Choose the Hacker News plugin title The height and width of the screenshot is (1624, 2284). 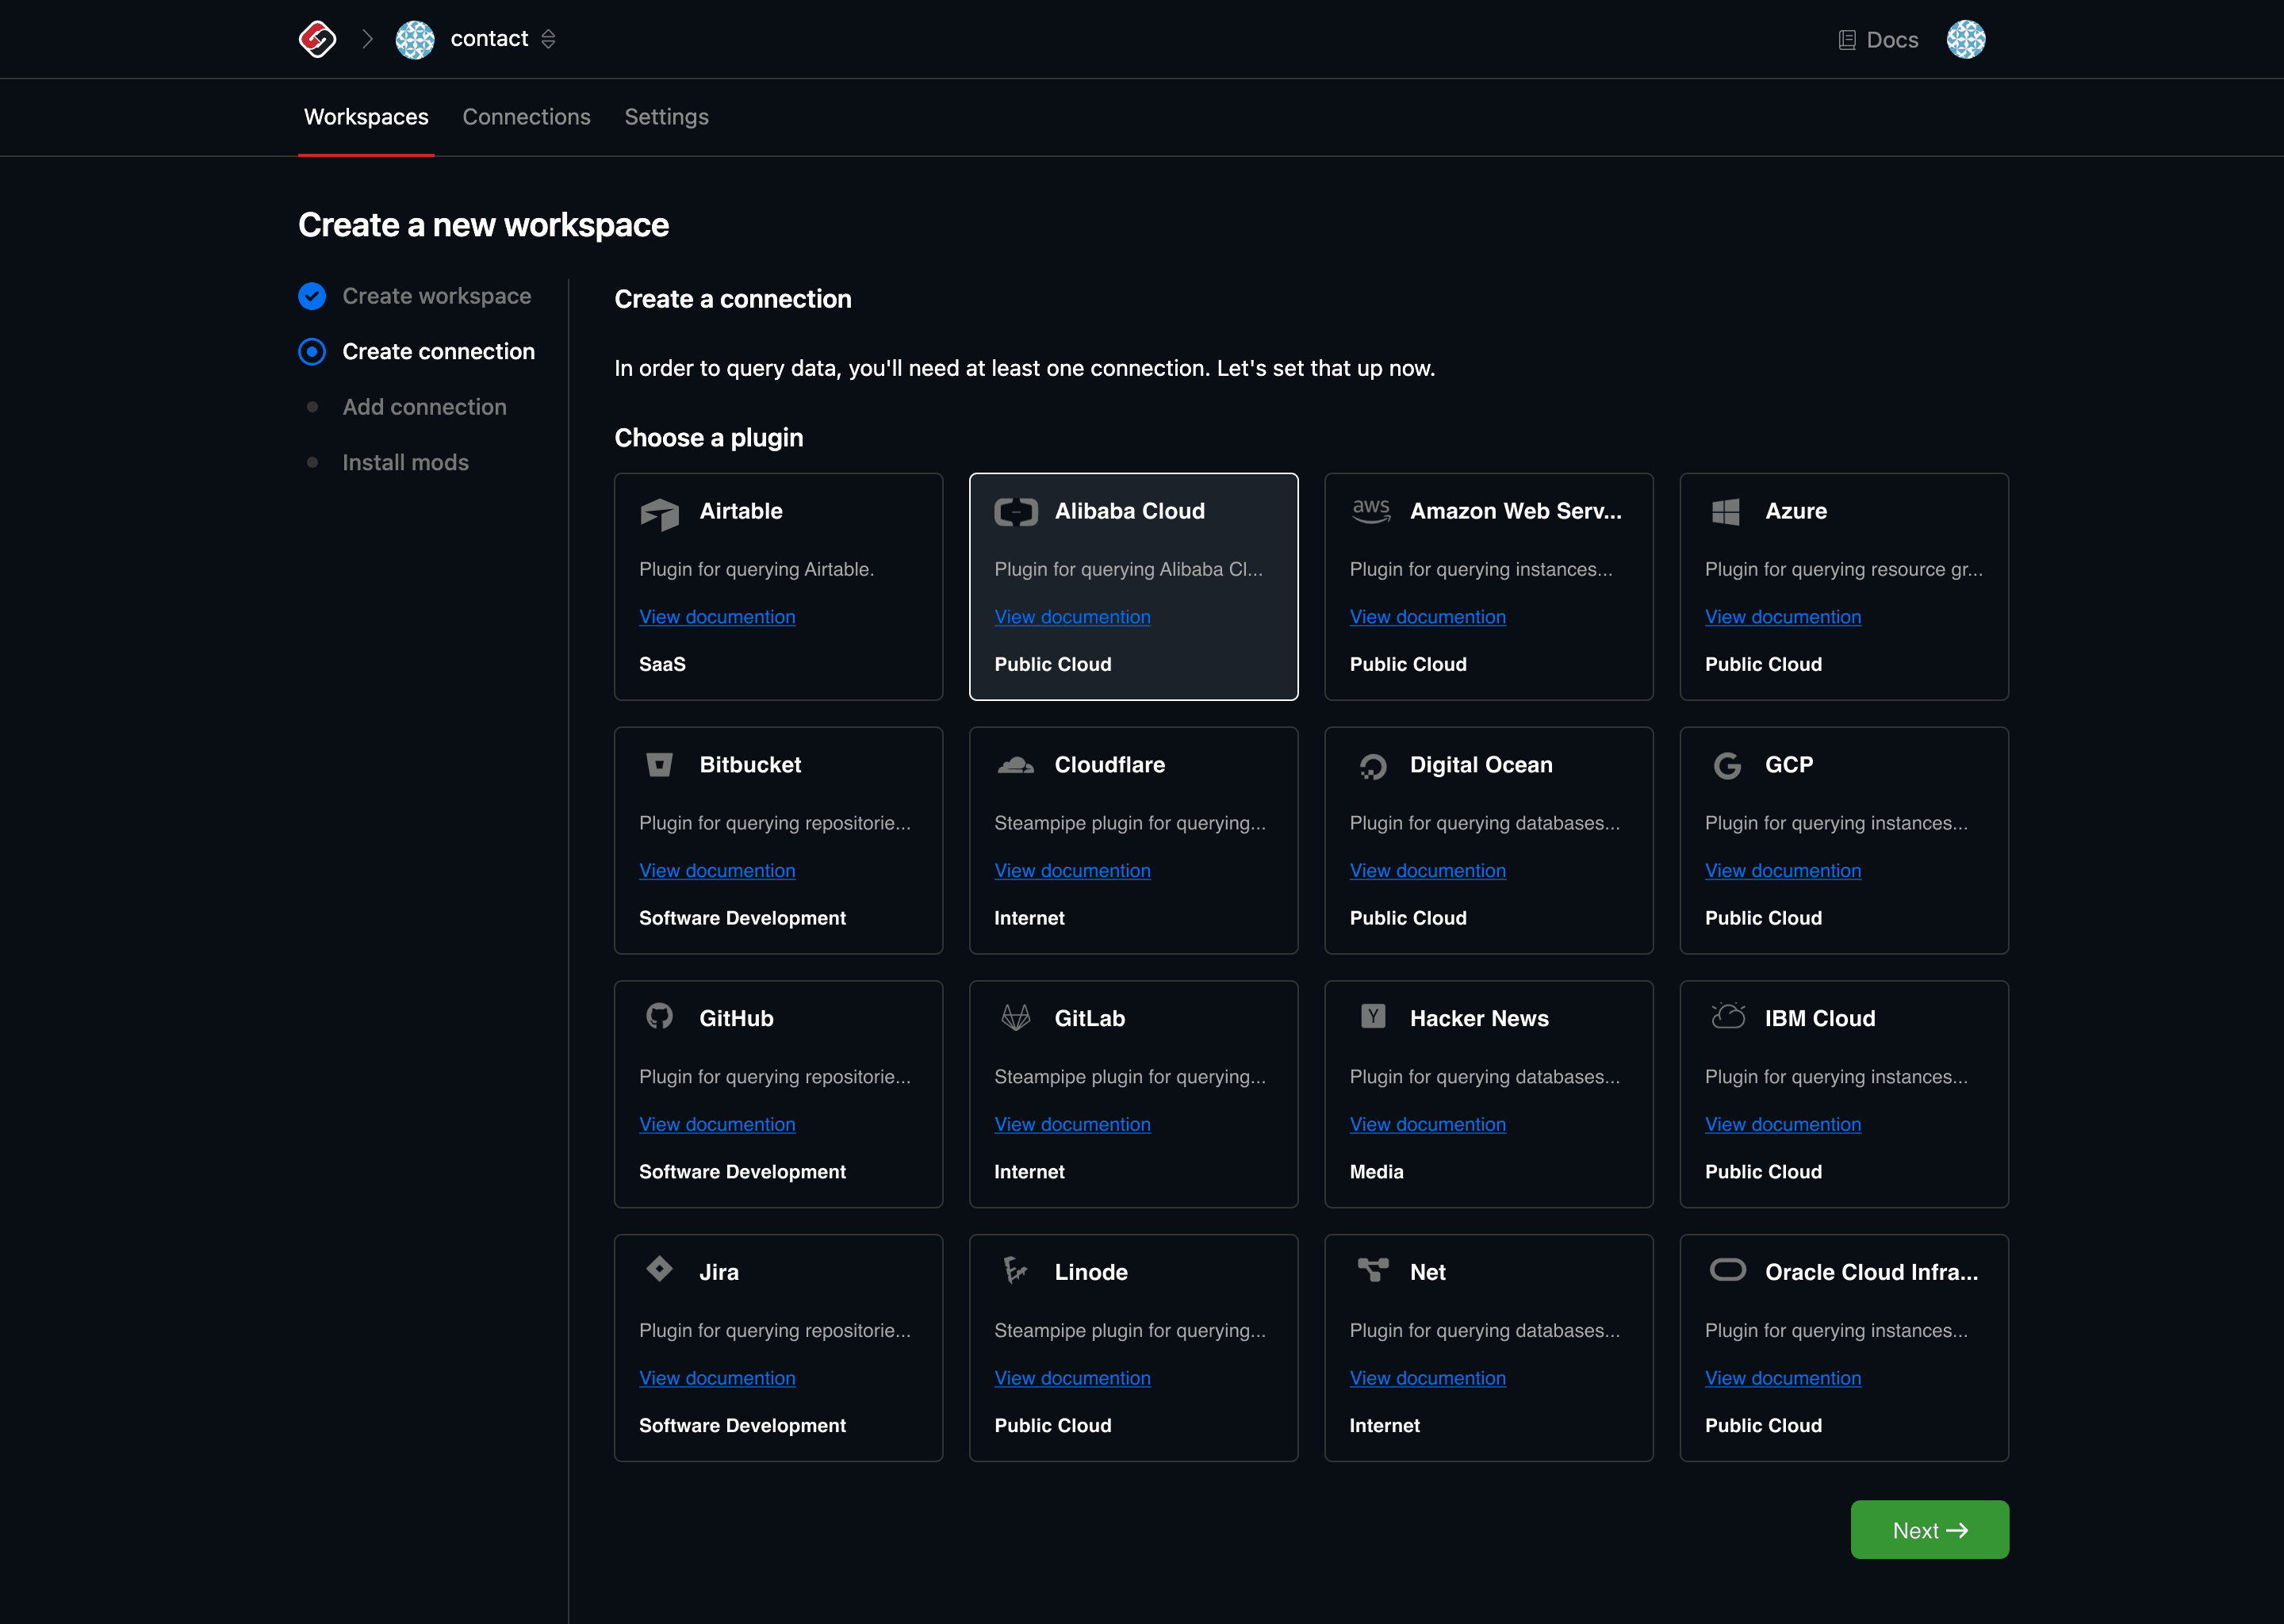[1479, 1018]
